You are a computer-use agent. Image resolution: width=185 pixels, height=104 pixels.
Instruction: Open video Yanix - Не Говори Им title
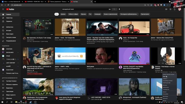pos(130,38)
